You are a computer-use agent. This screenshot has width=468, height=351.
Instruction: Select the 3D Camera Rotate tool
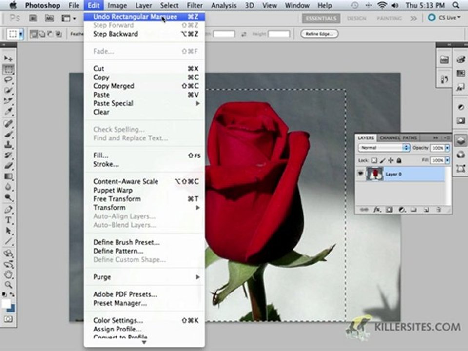click(8, 264)
